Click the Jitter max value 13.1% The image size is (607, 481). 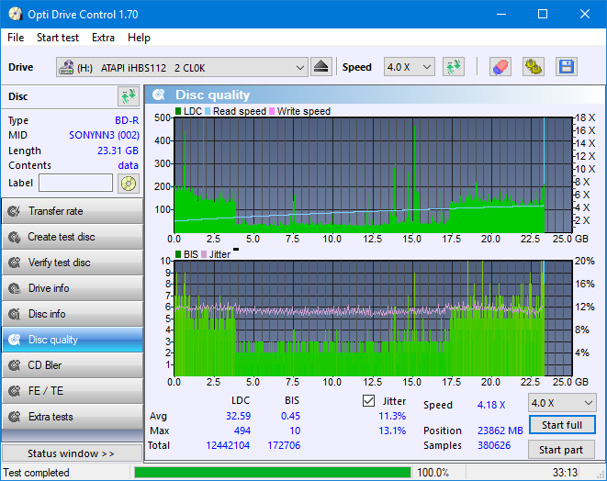pos(392,431)
